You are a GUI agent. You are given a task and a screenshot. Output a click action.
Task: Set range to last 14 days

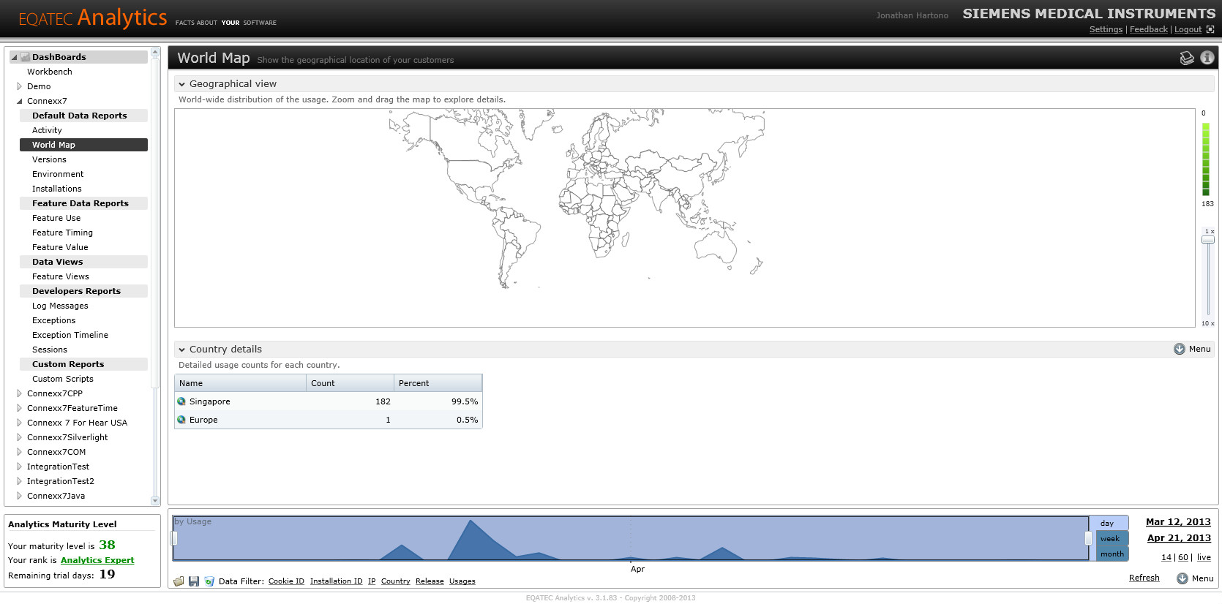[x=1166, y=557]
